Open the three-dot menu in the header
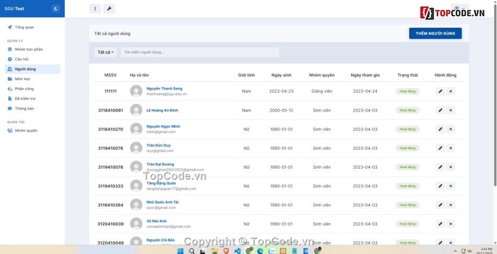Screen dimensions: 497x254 [x=95, y=8]
